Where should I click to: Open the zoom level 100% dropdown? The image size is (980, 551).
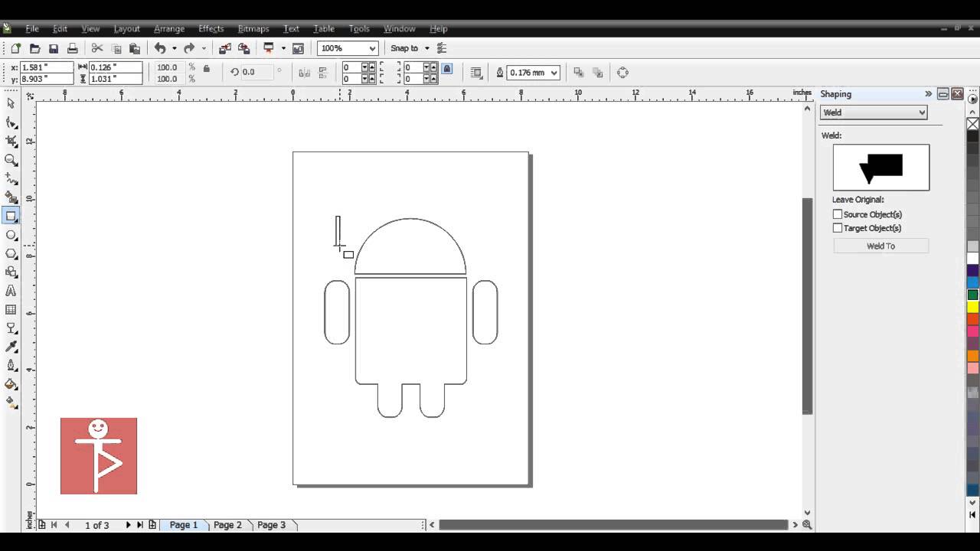click(x=371, y=48)
